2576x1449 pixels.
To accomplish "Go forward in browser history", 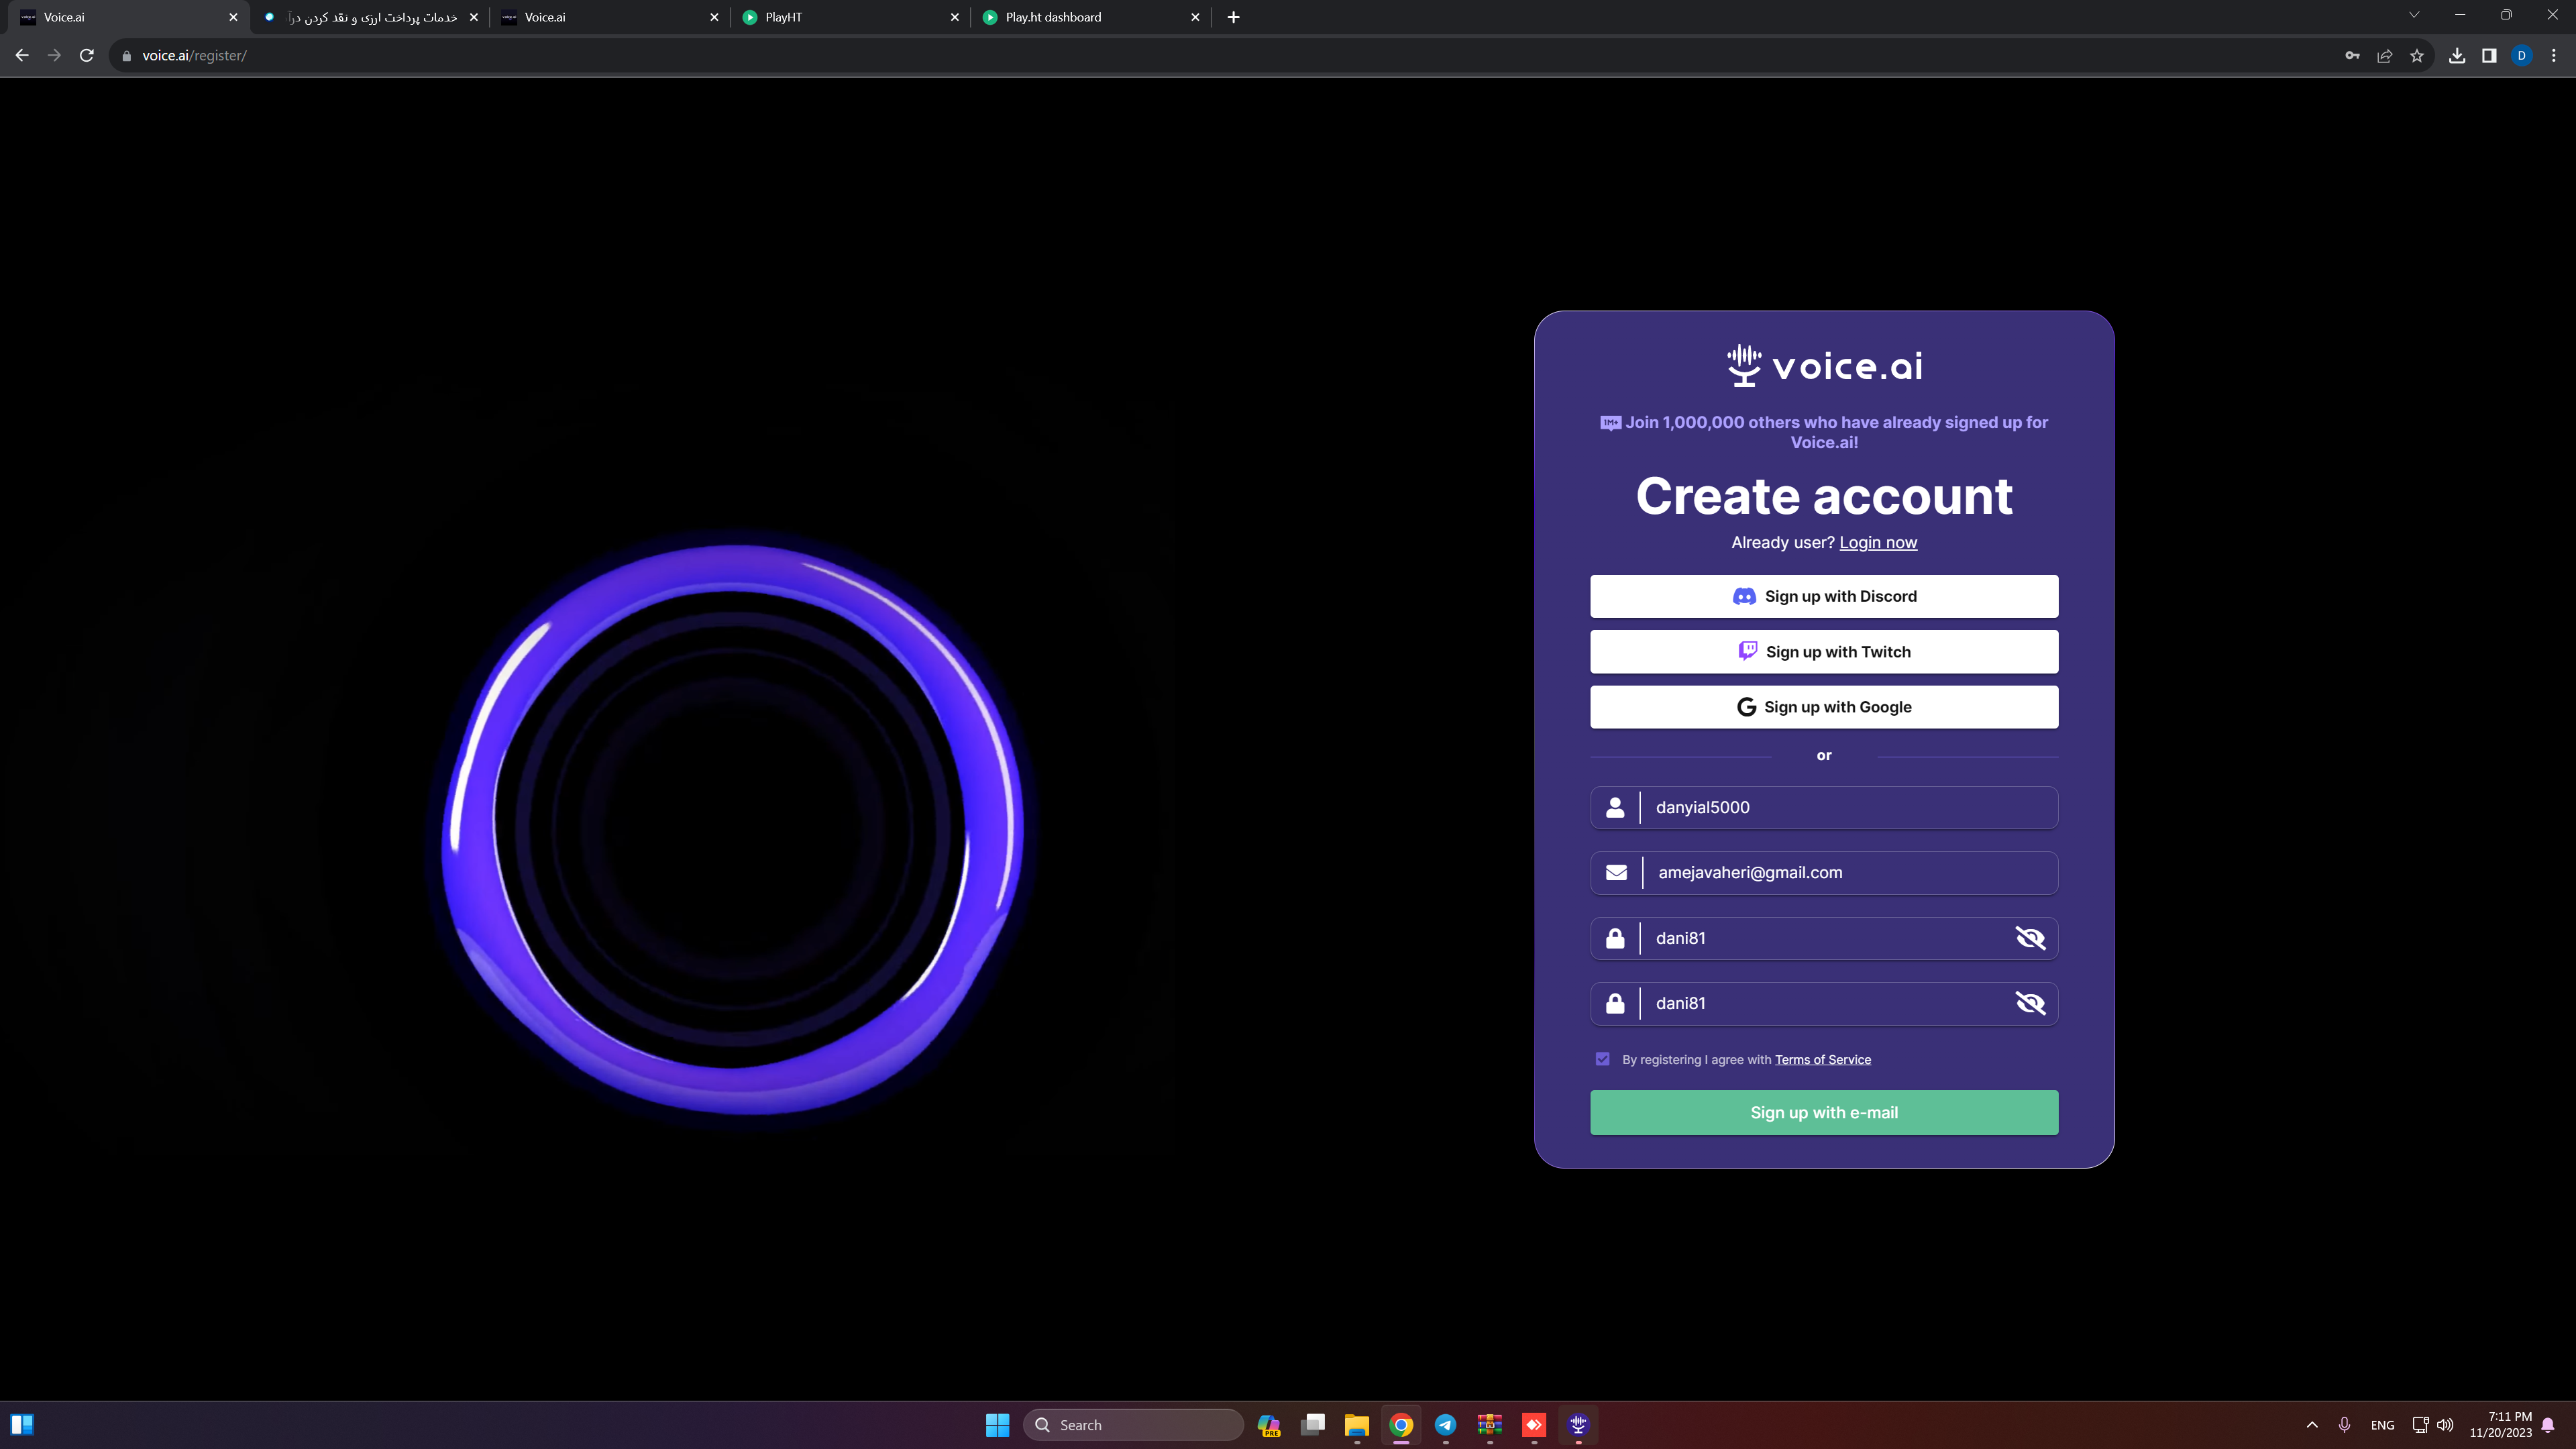I will pyautogui.click(x=54, y=56).
